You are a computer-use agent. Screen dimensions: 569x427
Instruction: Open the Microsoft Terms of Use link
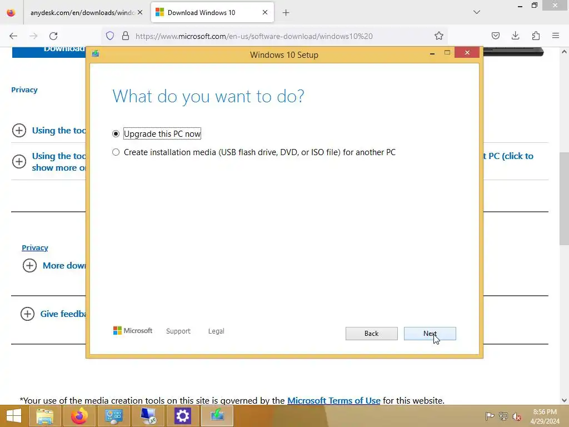pos(333,400)
